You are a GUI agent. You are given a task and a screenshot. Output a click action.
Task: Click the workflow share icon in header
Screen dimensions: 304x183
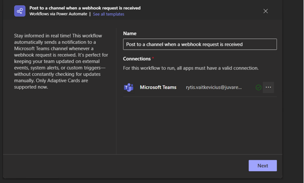20,11
